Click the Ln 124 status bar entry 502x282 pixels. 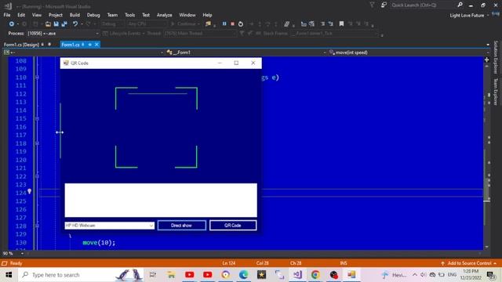point(229,263)
